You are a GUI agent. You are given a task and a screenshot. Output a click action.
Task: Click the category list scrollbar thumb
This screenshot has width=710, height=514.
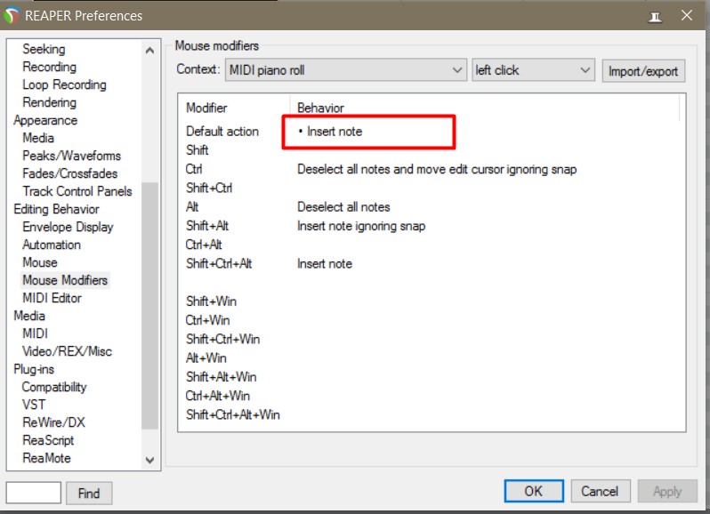coord(149,305)
